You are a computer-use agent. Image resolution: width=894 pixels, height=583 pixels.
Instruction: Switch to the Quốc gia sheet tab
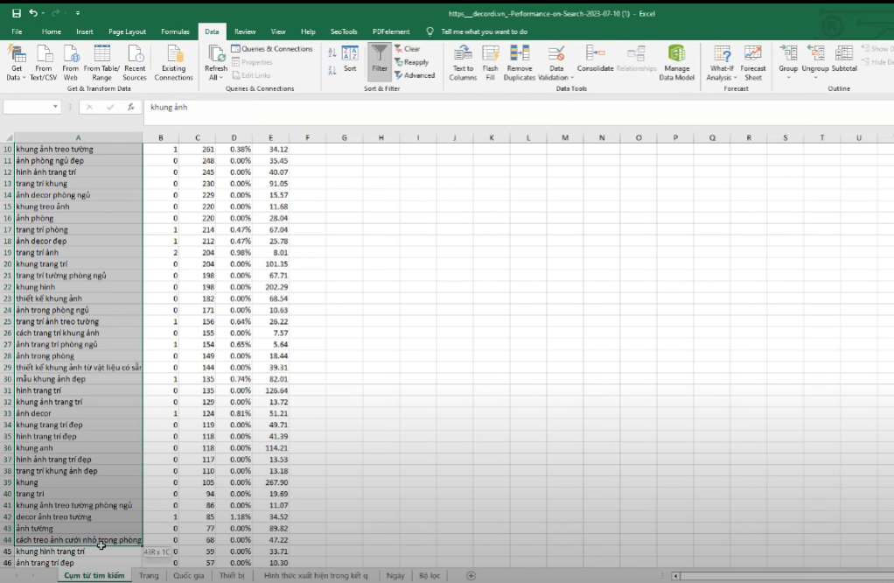189,576
